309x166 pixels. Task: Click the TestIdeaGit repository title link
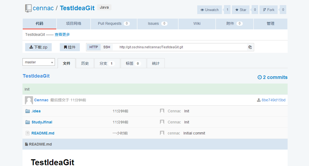[77, 8]
